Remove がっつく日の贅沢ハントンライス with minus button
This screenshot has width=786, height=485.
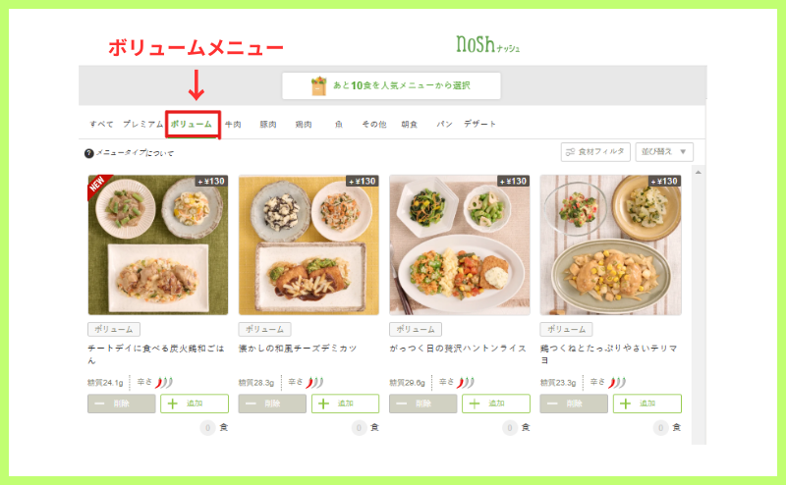click(x=423, y=404)
